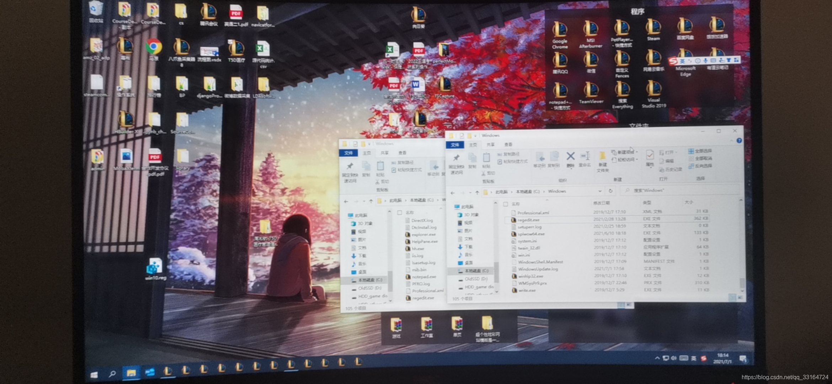The image size is (832, 384).
Task: Expand address bar history dropdown in front Explorer
Action: 600,191
